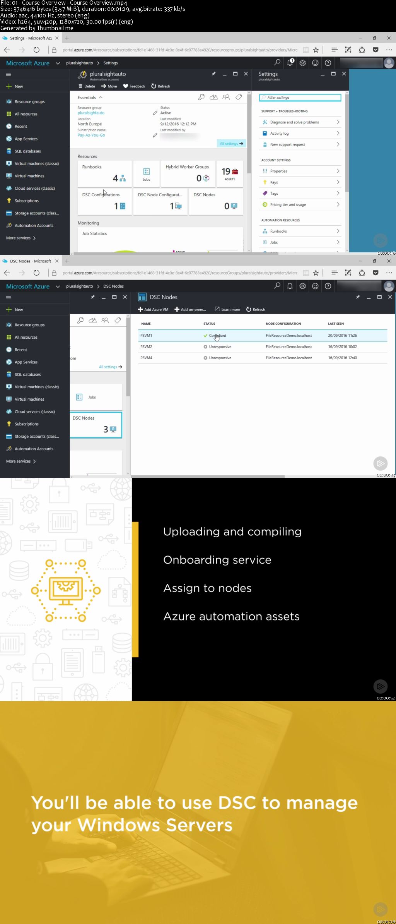Expand More services in Settings window sidebar

[x=21, y=238]
